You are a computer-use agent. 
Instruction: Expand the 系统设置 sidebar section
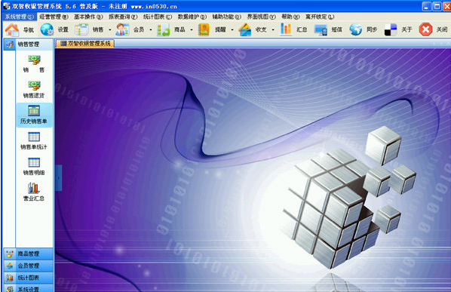(x=28, y=288)
